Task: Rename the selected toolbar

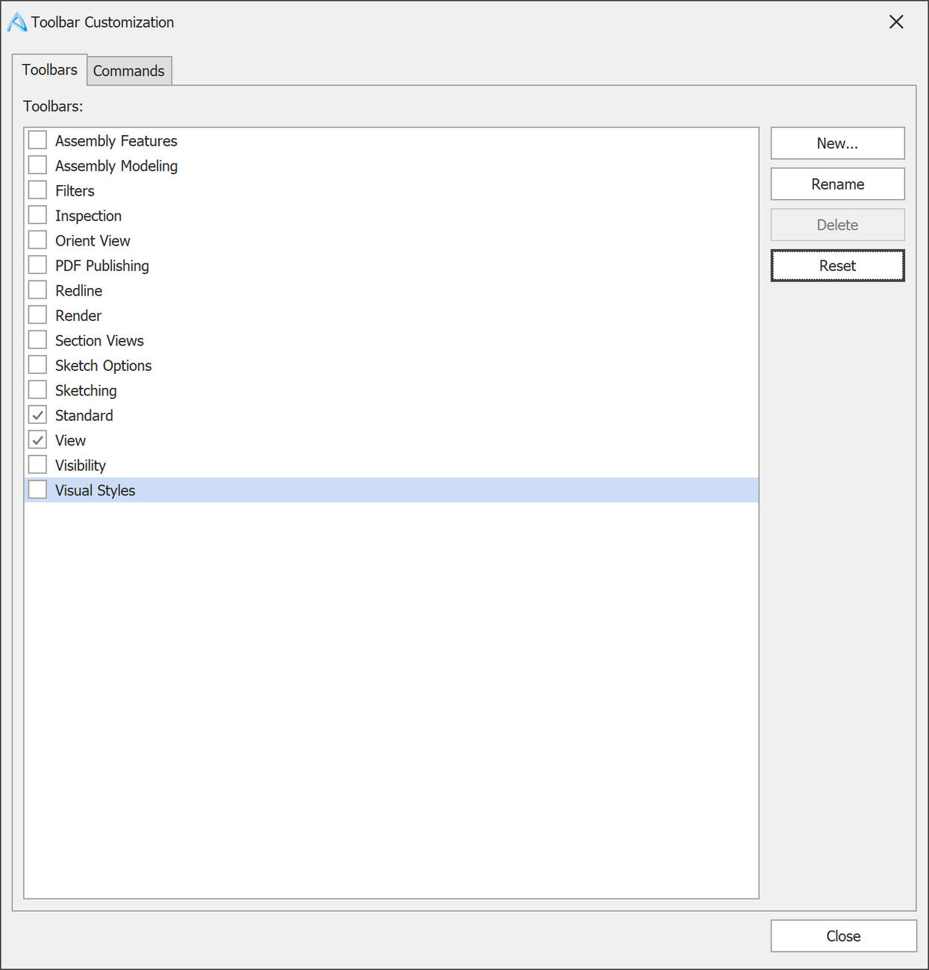Action: click(837, 184)
